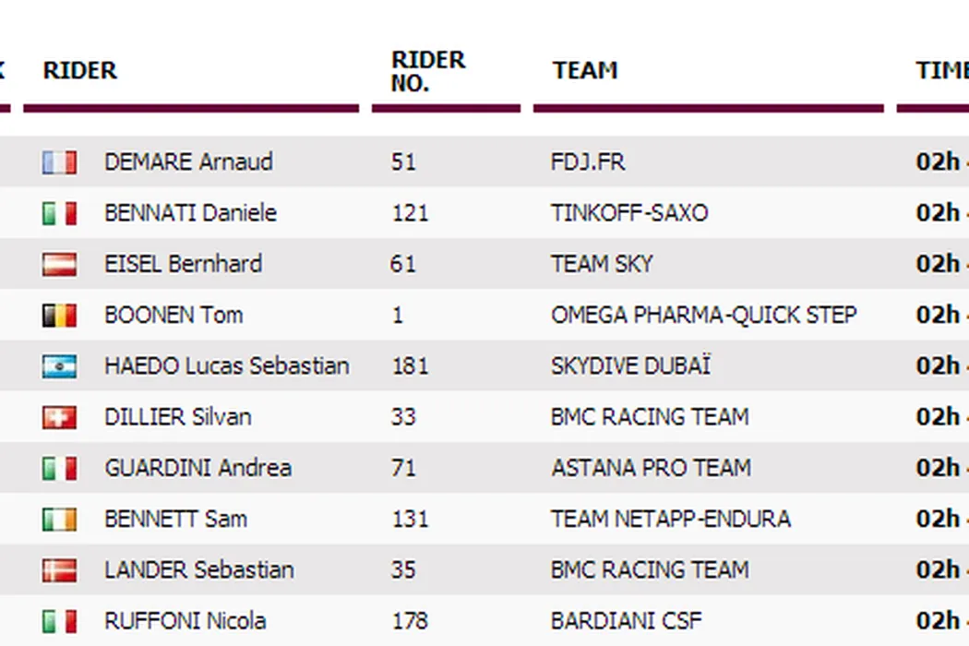Viewport: 969px width, 646px height.
Task: Open rider DEMARE Arnaud
Action: coord(188,162)
